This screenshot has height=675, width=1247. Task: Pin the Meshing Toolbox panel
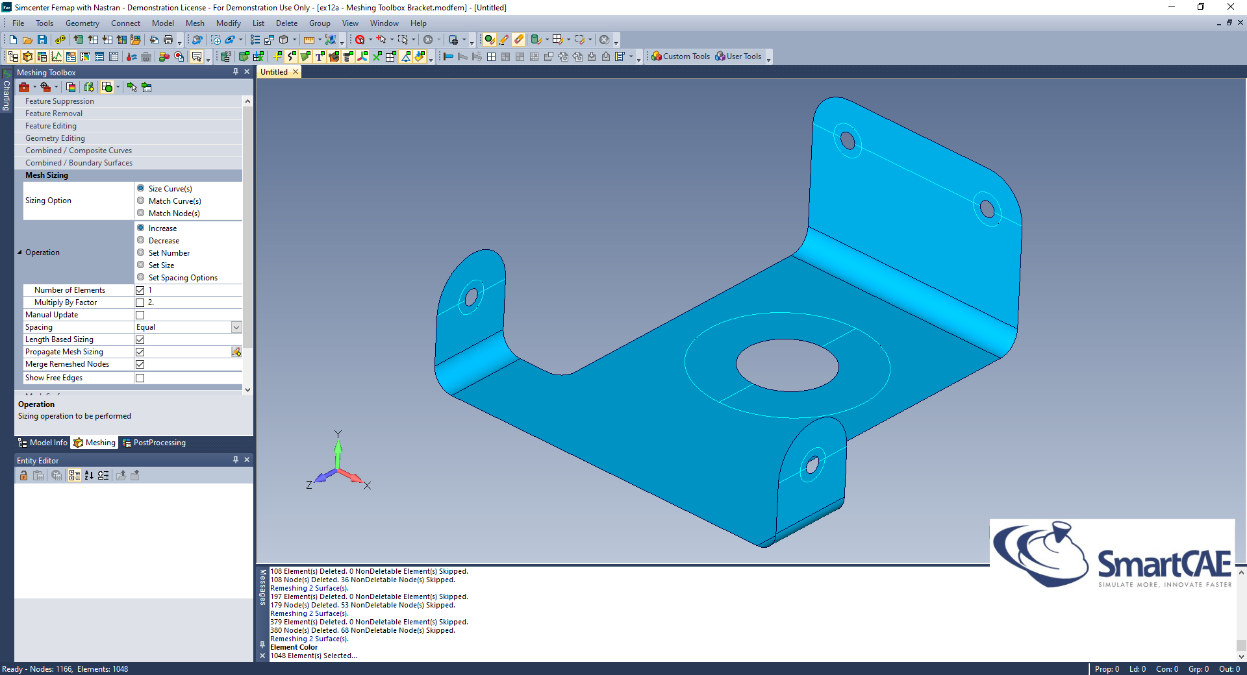point(236,72)
